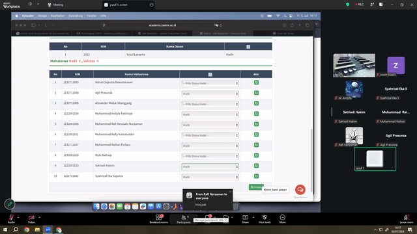Open Safari in the shared Mac dock

(x=104, y=207)
